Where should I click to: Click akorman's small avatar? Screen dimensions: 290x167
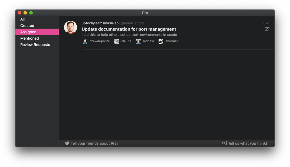[161, 41]
